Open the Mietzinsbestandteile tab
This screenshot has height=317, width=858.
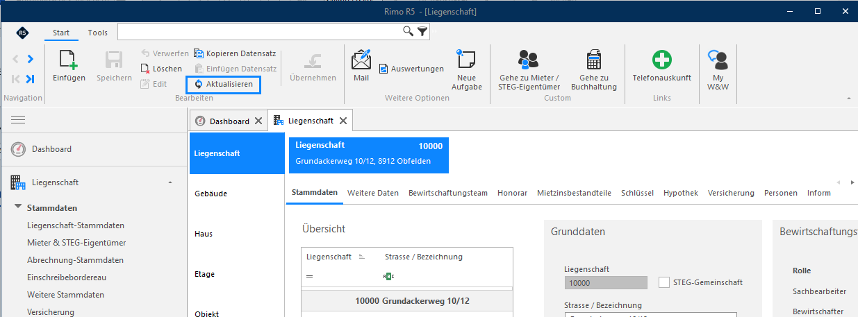tap(574, 193)
